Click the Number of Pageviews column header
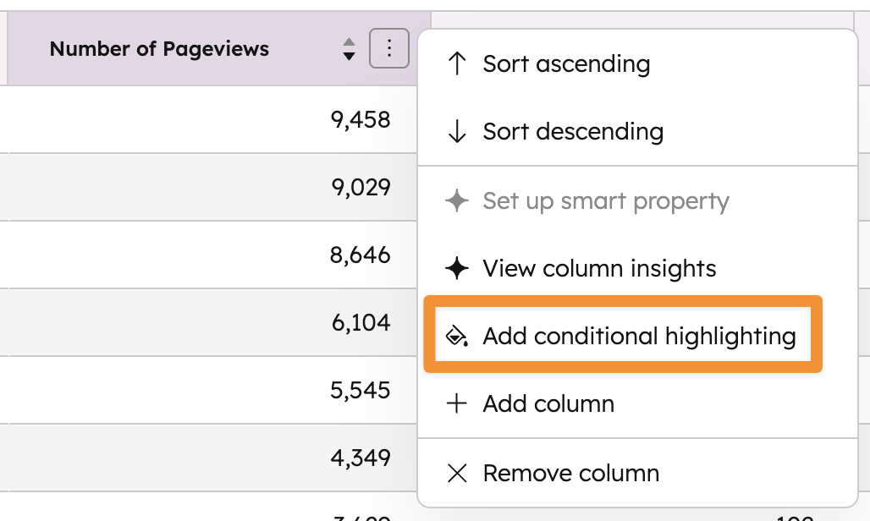Image resolution: width=870 pixels, height=521 pixels. (159, 49)
